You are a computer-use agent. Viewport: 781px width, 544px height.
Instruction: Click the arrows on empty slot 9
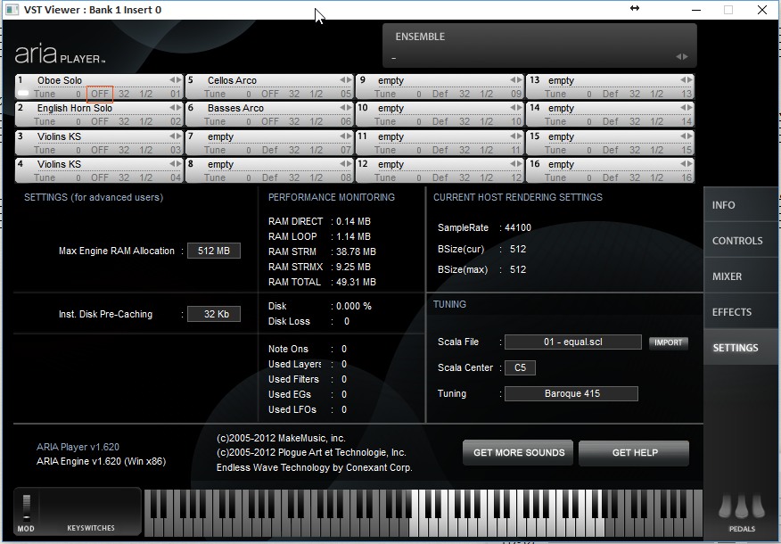(x=514, y=80)
